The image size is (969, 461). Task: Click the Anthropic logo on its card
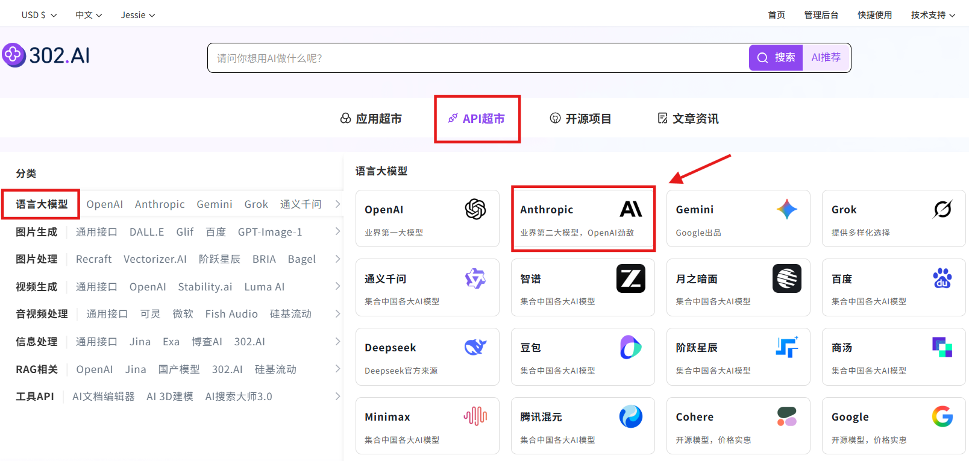click(x=630, y=209)
